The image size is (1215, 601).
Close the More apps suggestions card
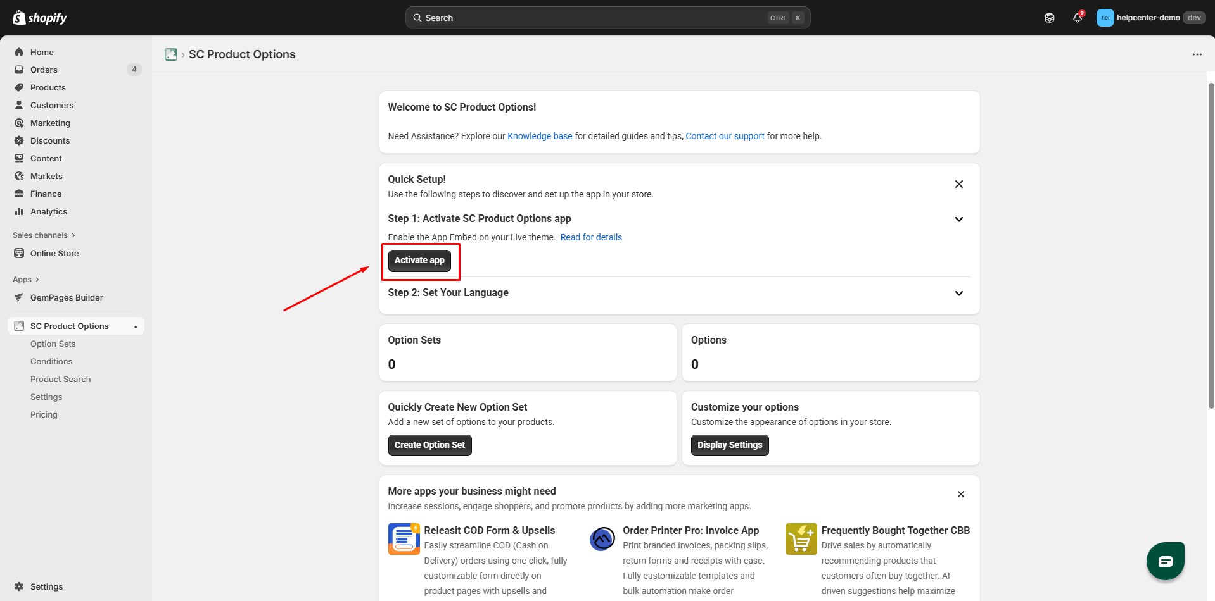[960, 494]
